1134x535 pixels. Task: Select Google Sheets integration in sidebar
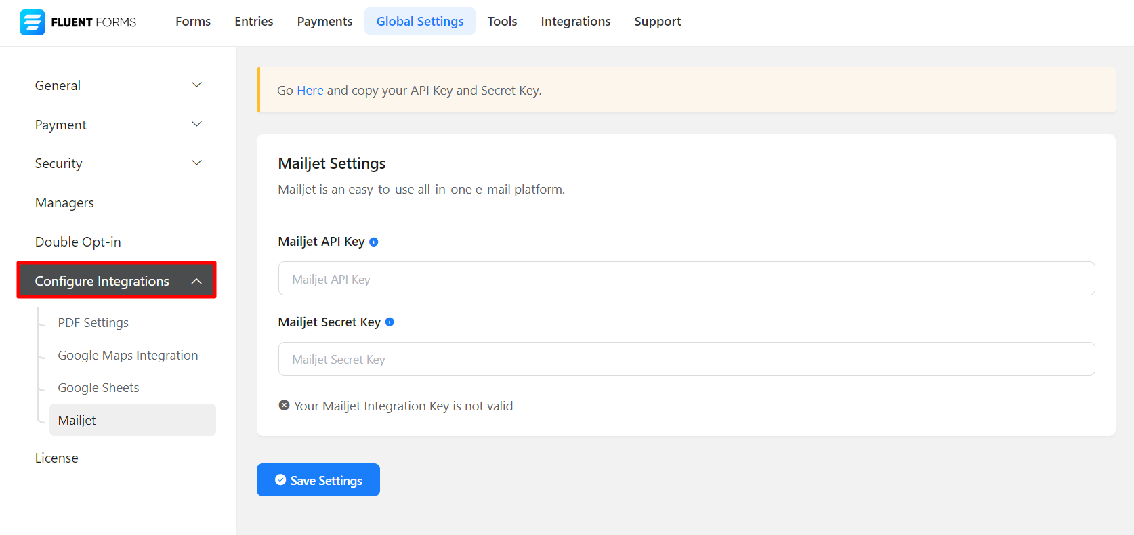(99, 388)
